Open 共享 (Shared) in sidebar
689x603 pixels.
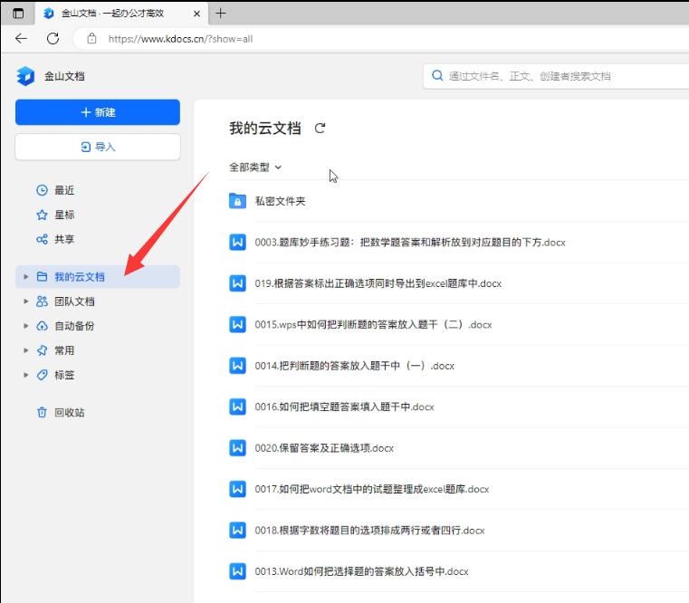coord(64,240)
